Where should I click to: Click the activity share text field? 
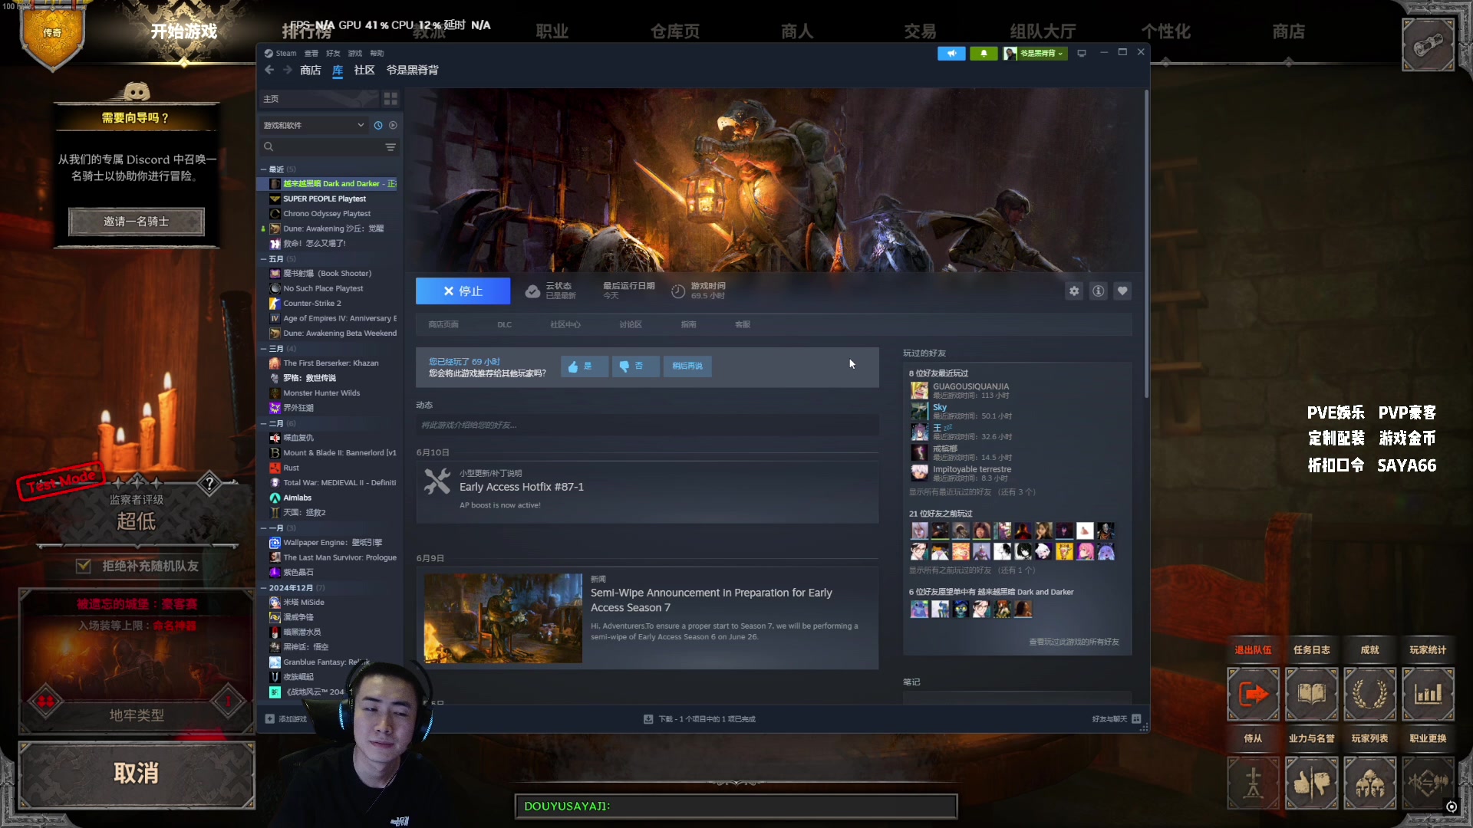click(x=648, y=425)
